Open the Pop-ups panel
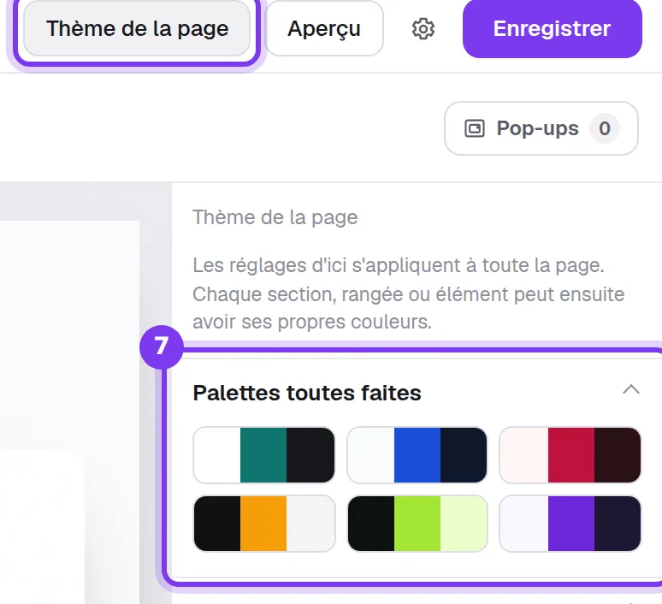 click(541, 128)
